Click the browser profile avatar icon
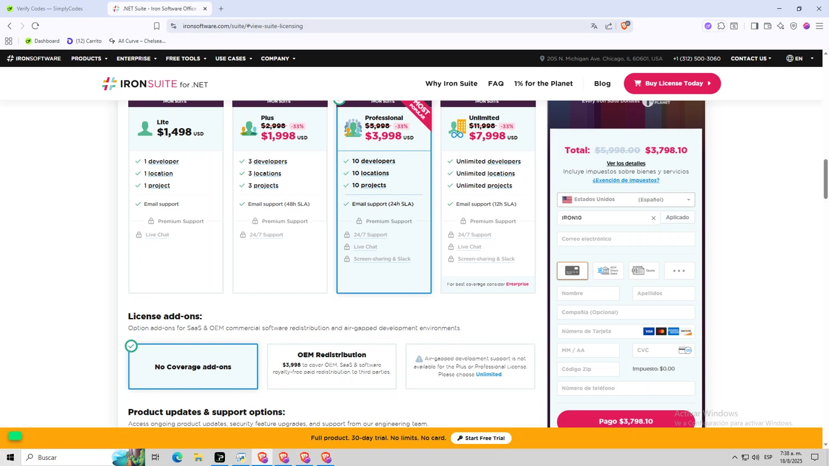 (x=806, y=26)
